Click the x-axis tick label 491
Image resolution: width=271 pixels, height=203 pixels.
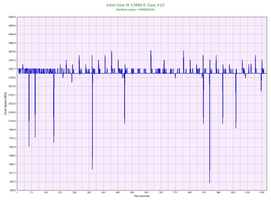click(118, 193)
